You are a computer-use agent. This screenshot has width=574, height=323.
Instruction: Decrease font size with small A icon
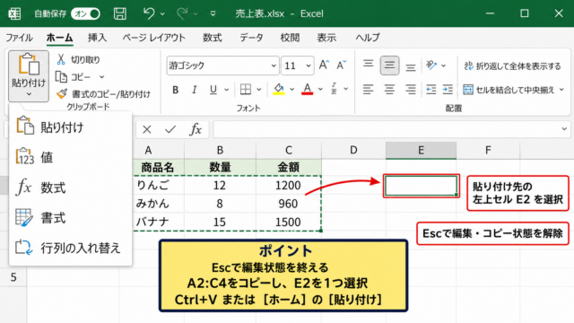pyautogui.click(x=341, y=65)
